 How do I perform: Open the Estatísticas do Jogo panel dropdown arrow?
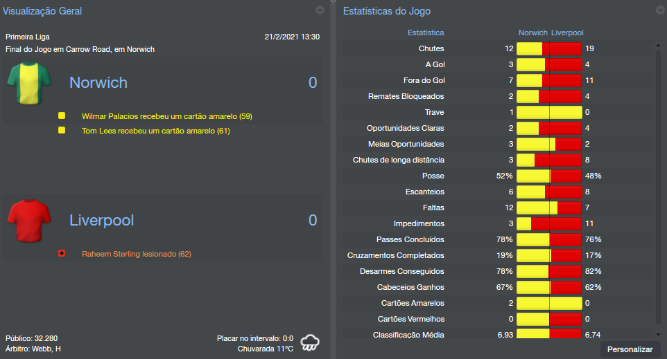point(659,10)
